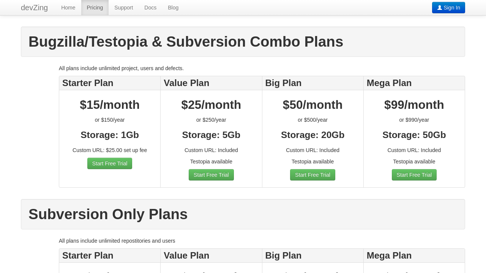Click Starter Plan header under Subversion Only Plans
This screenshot has height=273, width=486.
(88, 256)
